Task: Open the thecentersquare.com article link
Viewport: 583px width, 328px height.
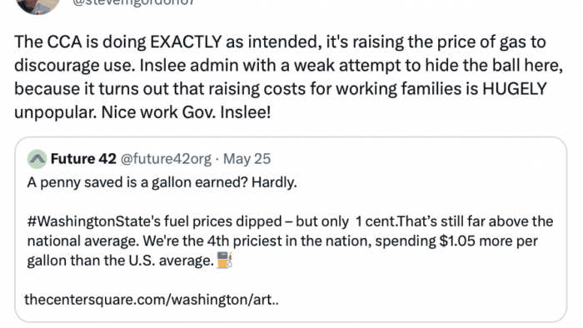Action: point(152,300)
